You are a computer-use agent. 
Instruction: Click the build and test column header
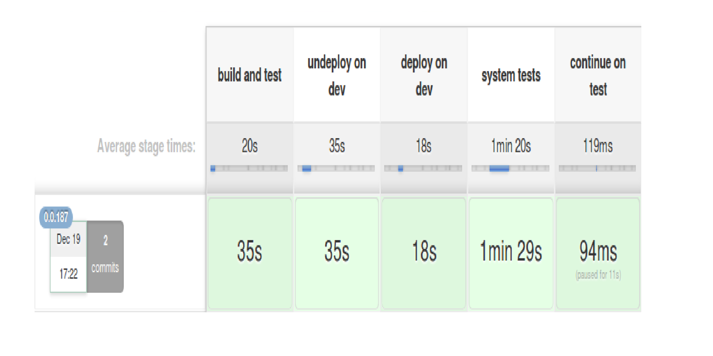[250, 75]
